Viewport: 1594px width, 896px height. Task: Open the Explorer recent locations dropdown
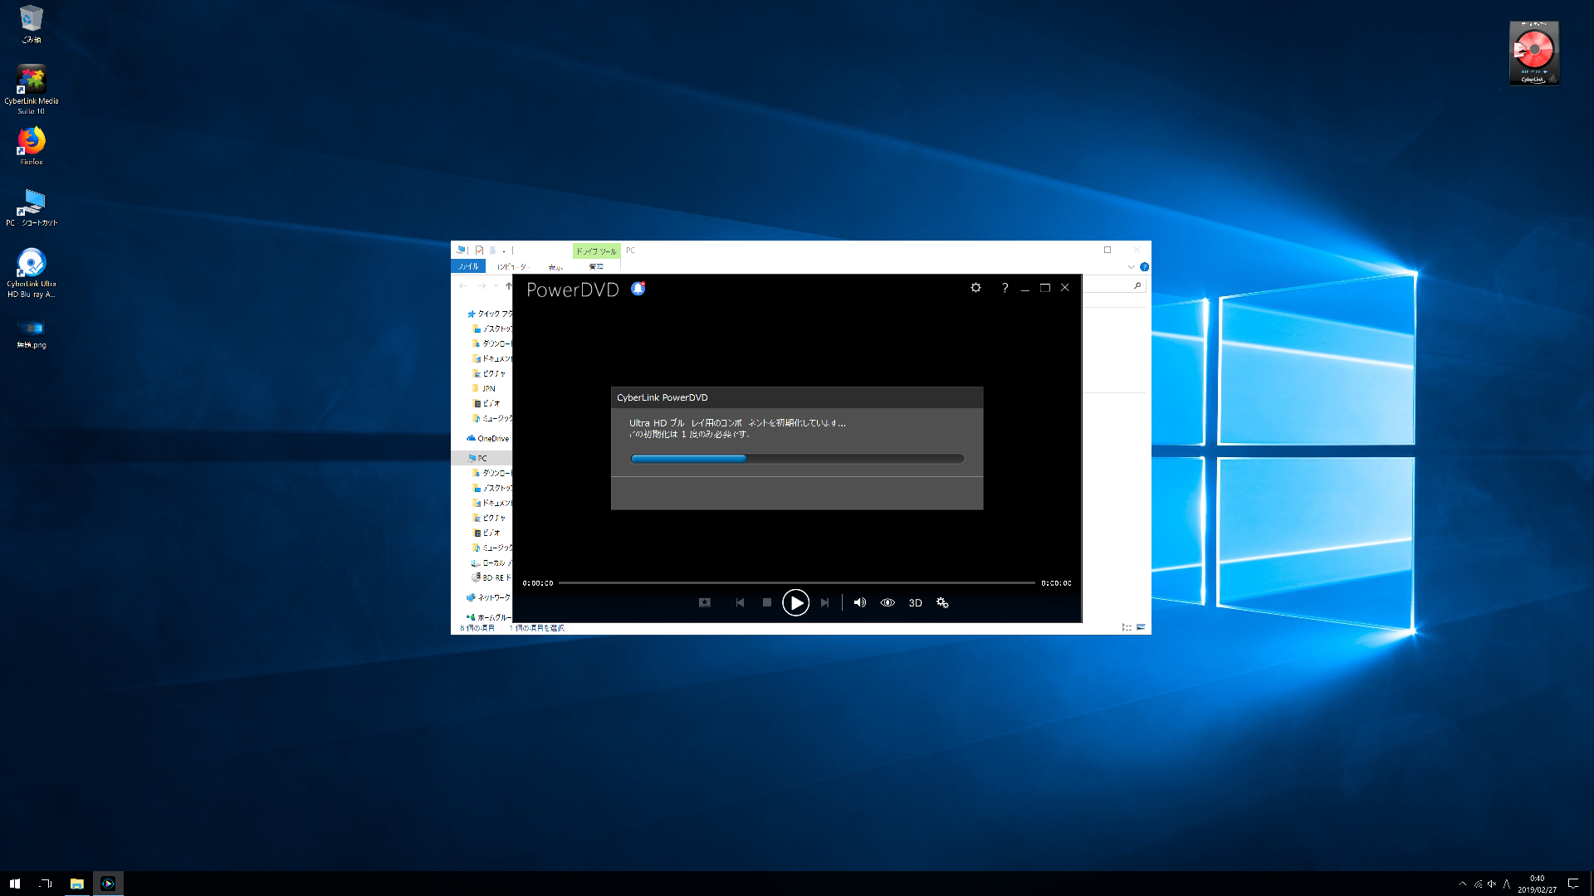[496, 286]
